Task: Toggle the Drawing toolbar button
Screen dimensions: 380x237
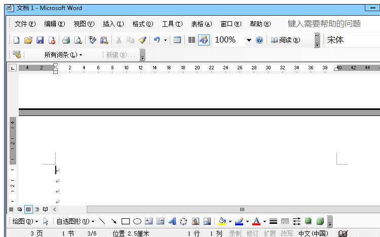Action: 204,40
